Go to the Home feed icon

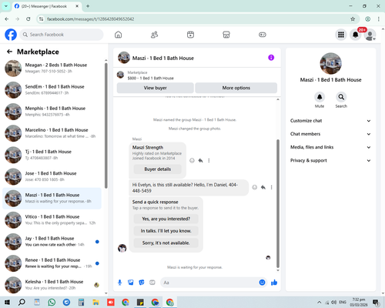[118, 35]
